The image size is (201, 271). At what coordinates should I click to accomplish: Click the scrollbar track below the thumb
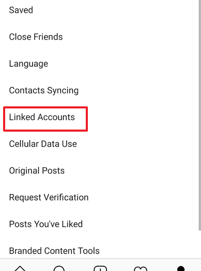200,244
